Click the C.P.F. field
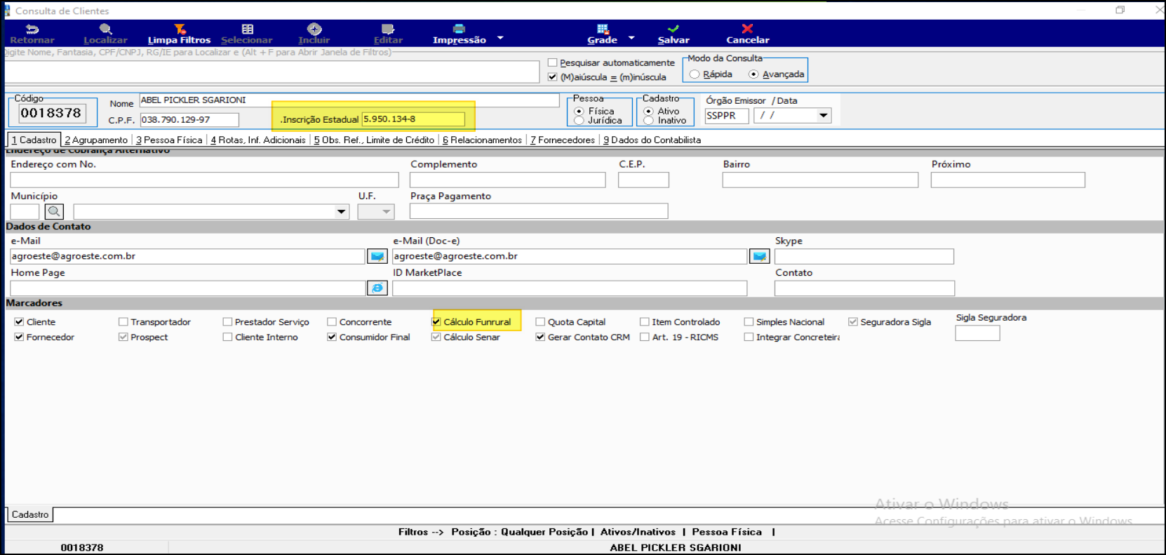 click(189, 120)
